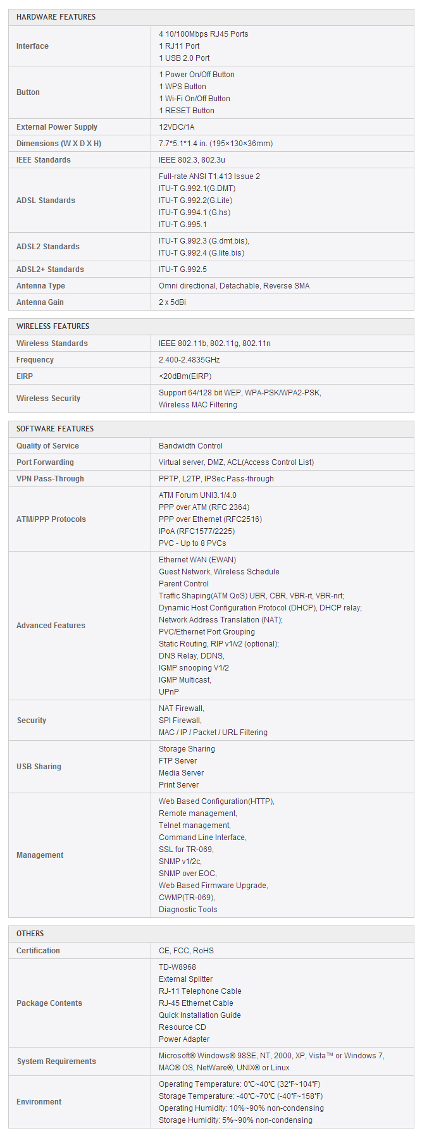Click the Advanced Features row label
The width and height of the screenshot is (422, 1138).
(51, 626)
